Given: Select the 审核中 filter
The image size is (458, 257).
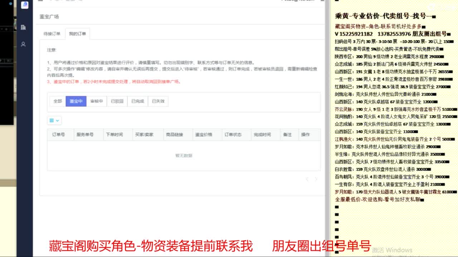Looking at the screenshot, I should [97, 101].
